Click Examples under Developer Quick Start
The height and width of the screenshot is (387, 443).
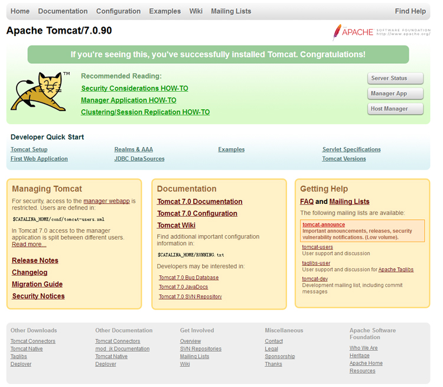click(232, 149)
